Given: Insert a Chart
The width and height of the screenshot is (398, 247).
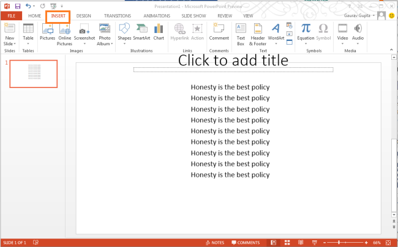Looking at the screenshot, I should [159, 31].
